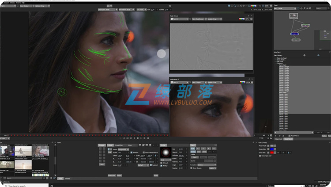Toggle the Subpixel checkbox
This screenshot has width=331, height=187.
tap(151, 165)
